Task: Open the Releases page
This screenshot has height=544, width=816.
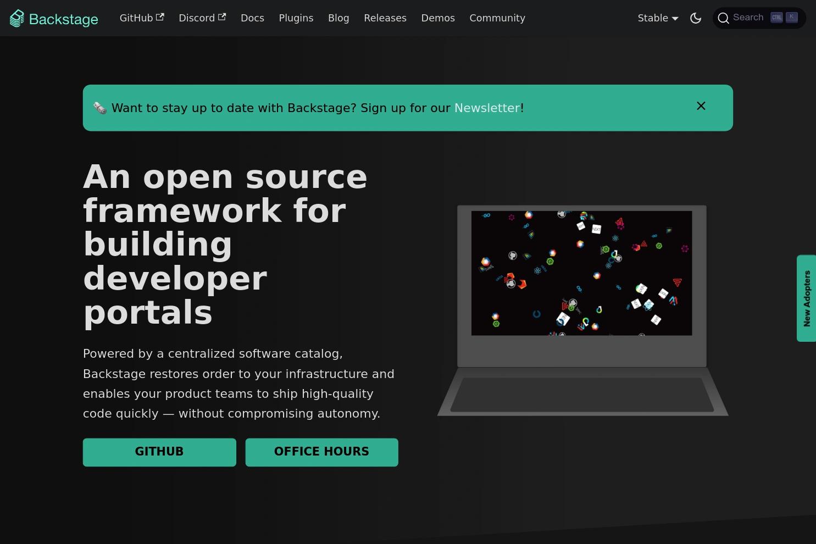Action: pos(385,18)
